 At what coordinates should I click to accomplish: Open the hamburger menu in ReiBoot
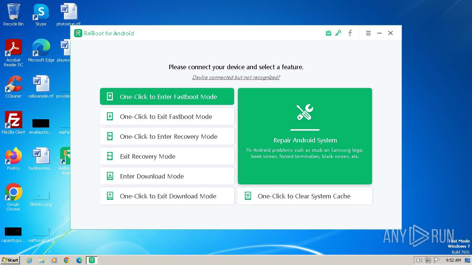[x=368, y=33]
